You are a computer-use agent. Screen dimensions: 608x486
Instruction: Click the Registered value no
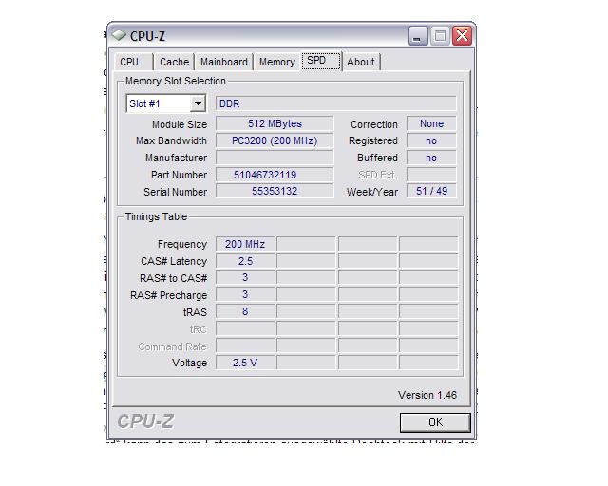pos(431,140)
